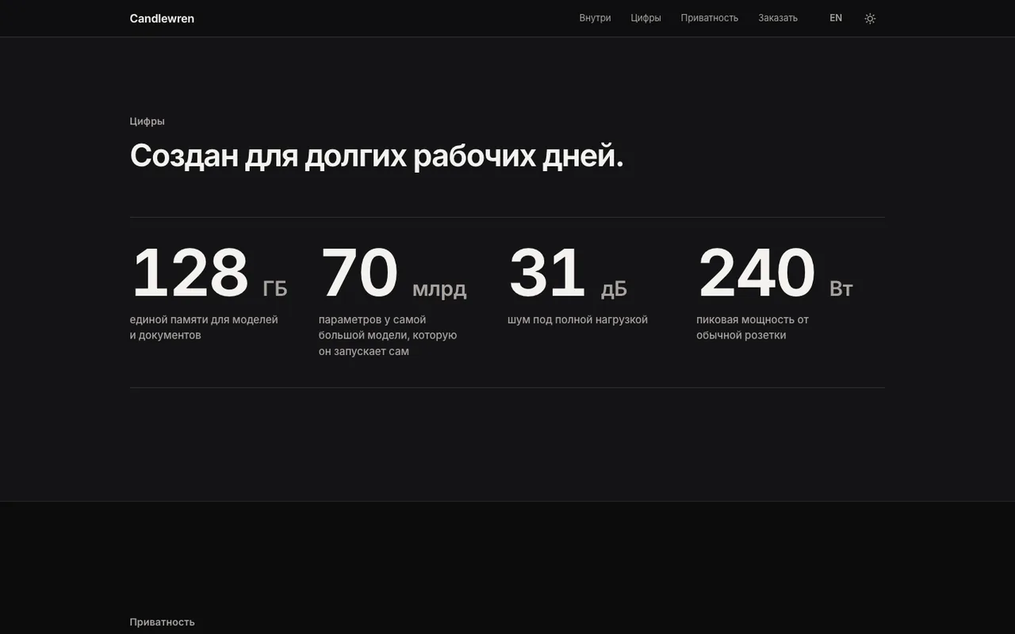Open the Внутри navigation link

pyautogui.click(x=595, y=18)
